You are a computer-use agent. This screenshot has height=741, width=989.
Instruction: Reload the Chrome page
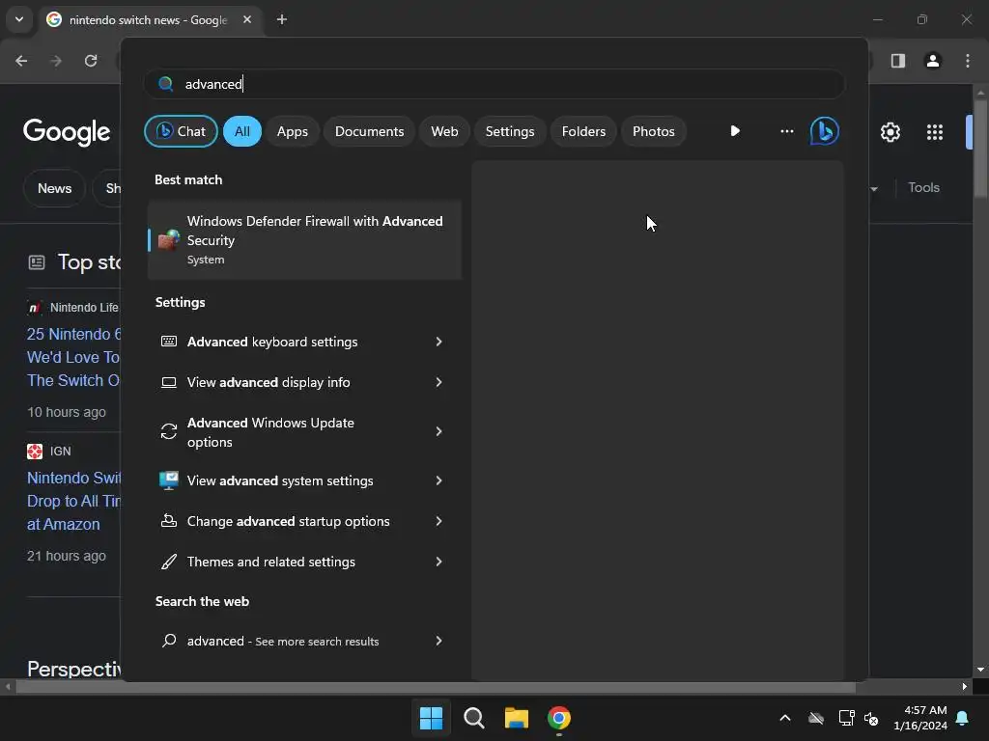91,61
